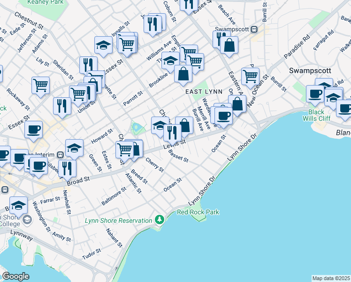Viewport: 351px width, 282px height.
Task: Click the Beach Ave street label
Action: 227,15
